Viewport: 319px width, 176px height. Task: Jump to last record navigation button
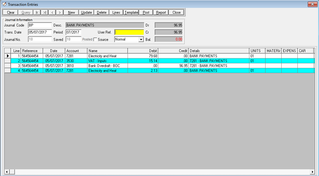coord(45,12)
